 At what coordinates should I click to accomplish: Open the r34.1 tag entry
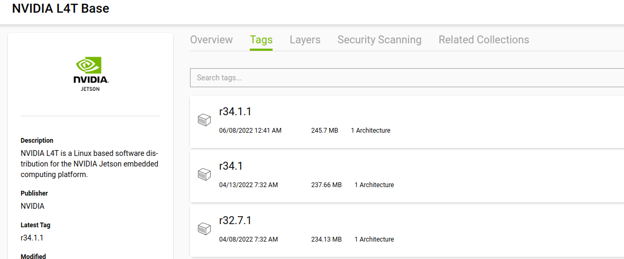[x=231, y=166]
